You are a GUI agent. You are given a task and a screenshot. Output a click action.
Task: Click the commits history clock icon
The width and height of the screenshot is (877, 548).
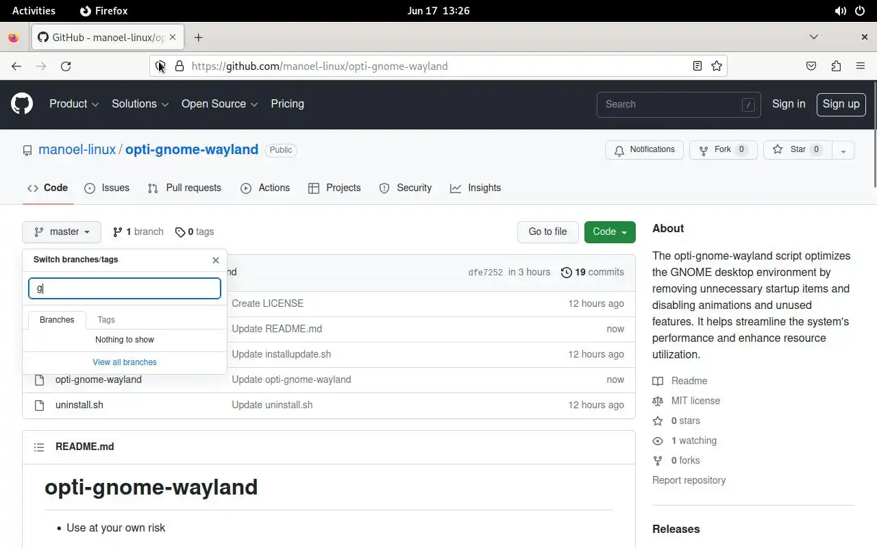point(566,272)
